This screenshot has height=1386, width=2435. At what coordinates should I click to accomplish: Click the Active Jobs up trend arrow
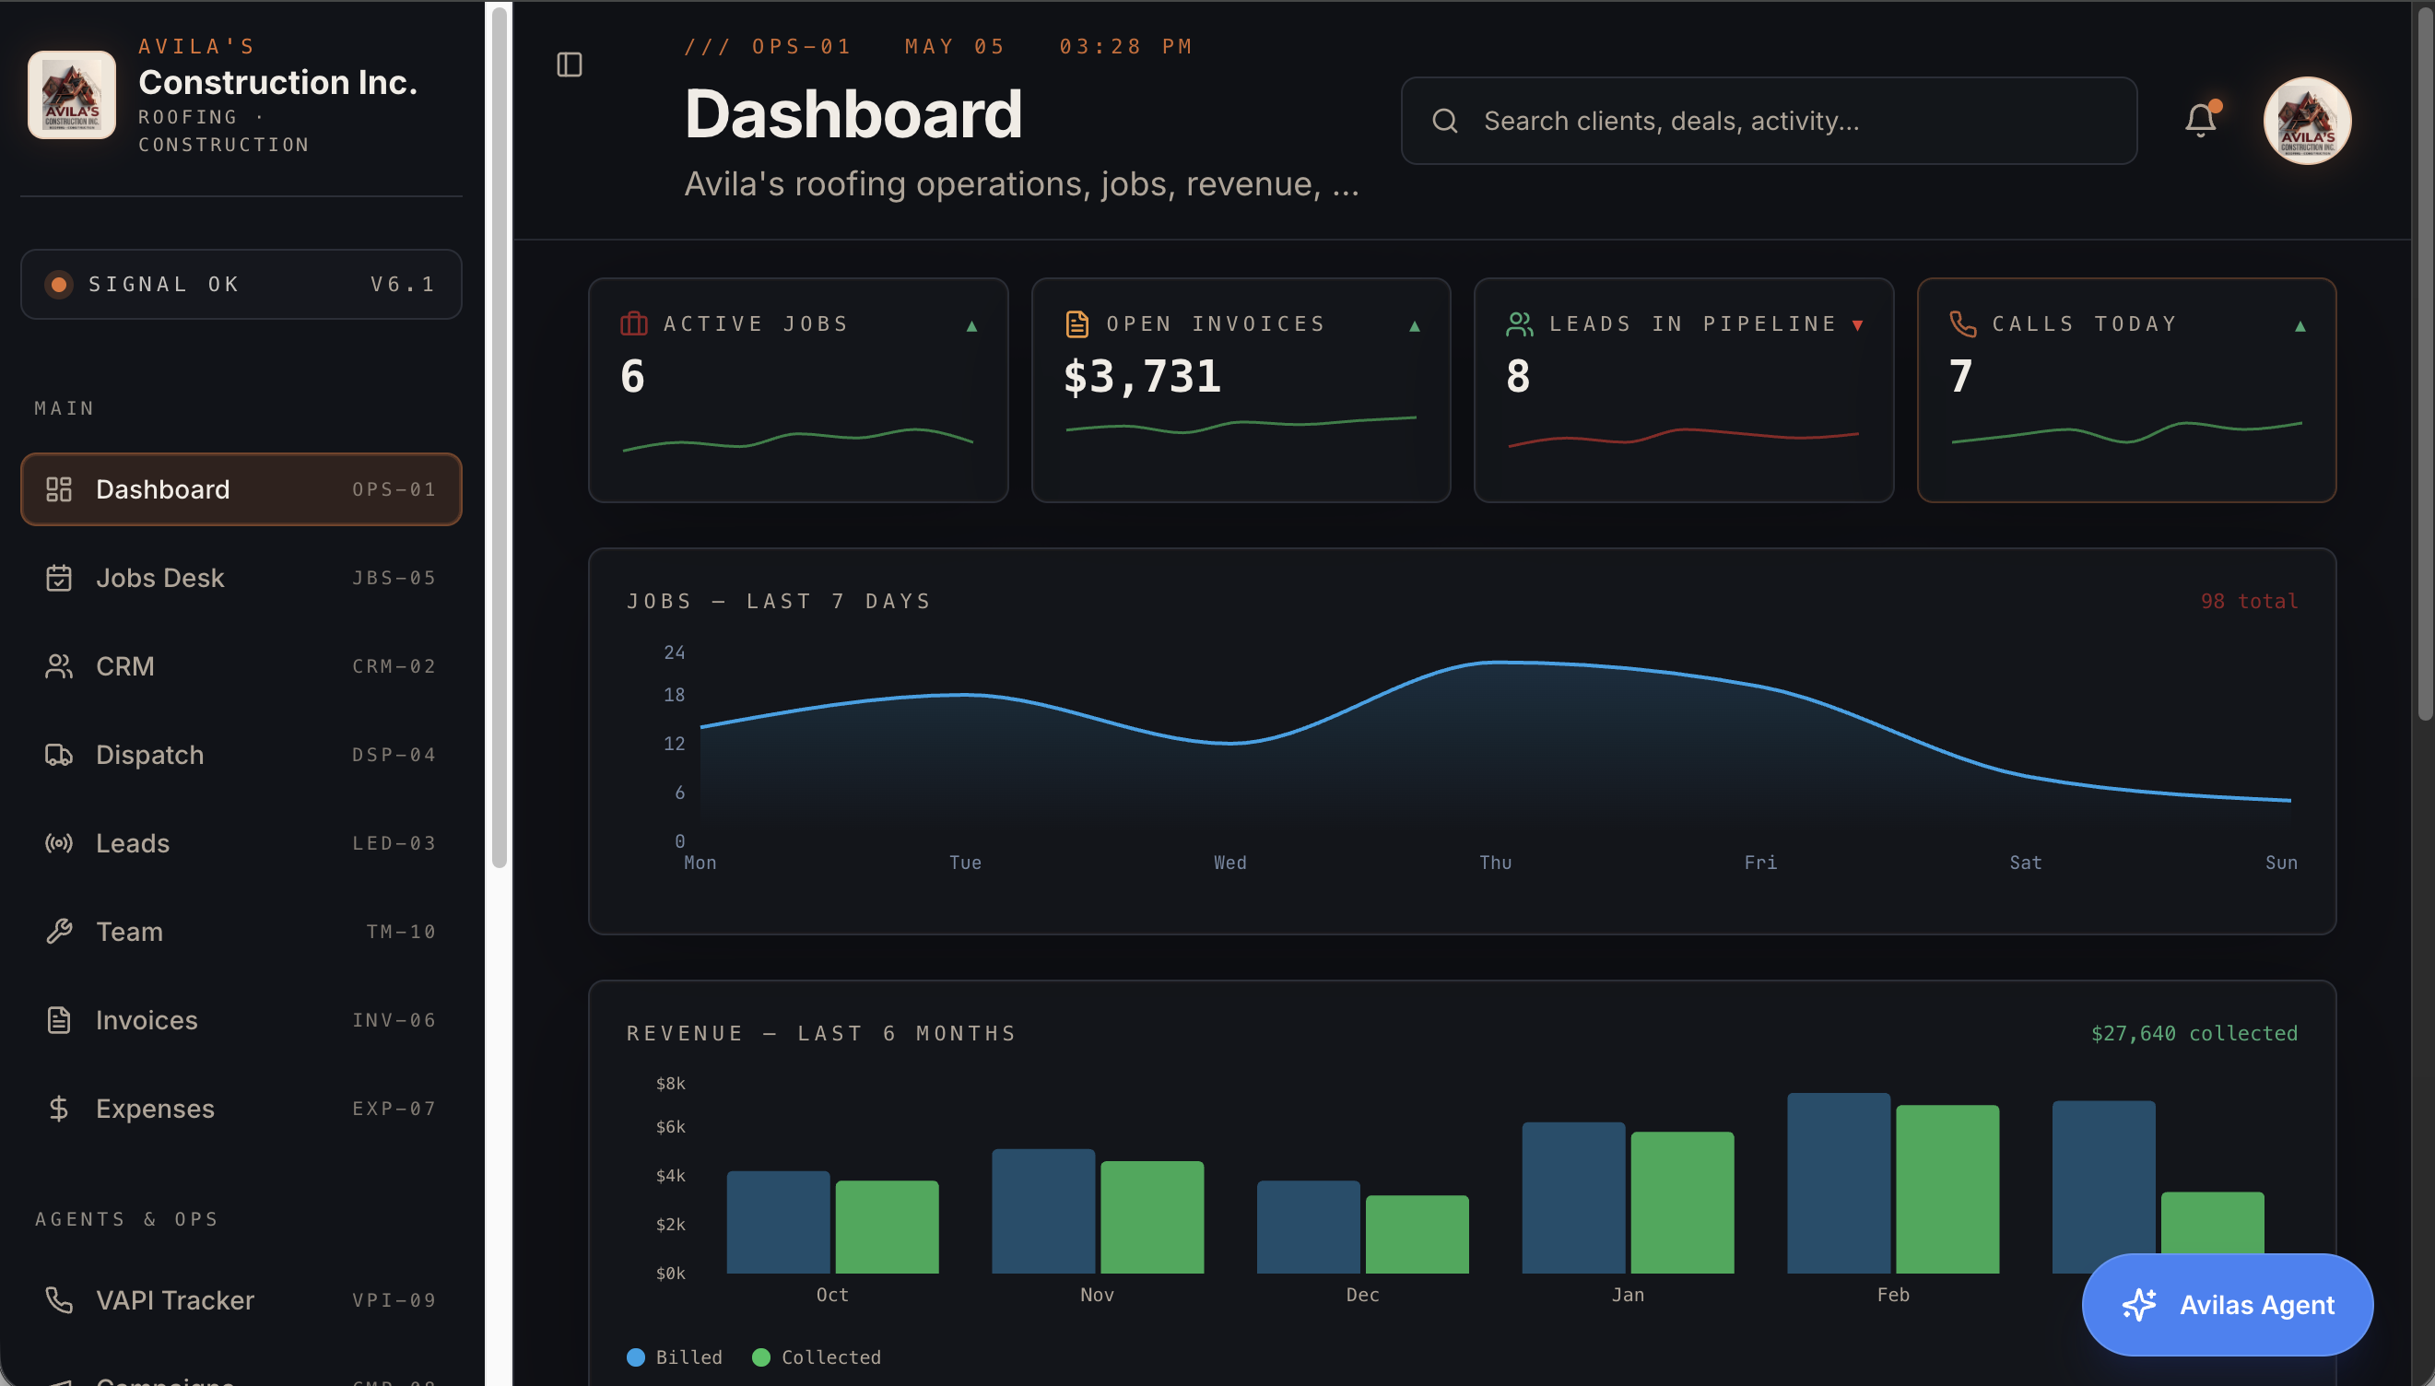point(972,325)
